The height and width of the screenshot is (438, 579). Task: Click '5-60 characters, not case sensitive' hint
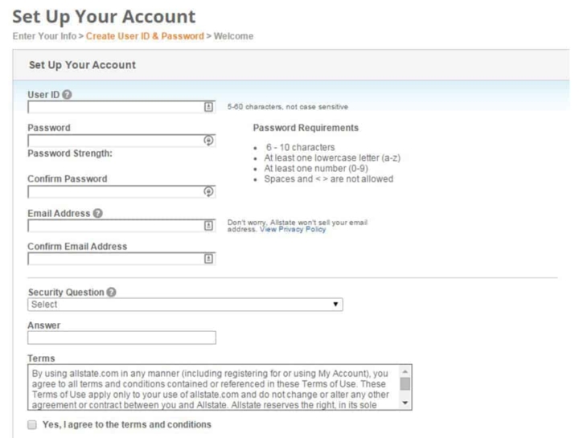[288, 107]
